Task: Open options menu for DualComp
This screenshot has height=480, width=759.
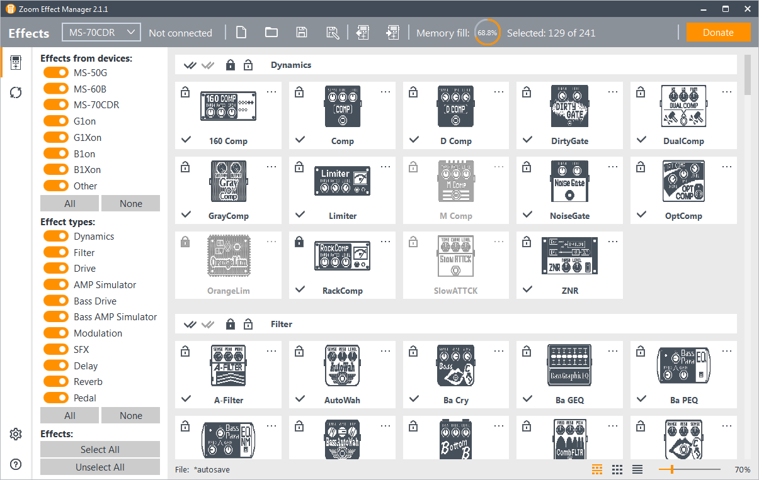Action: [x=727, y=92]
